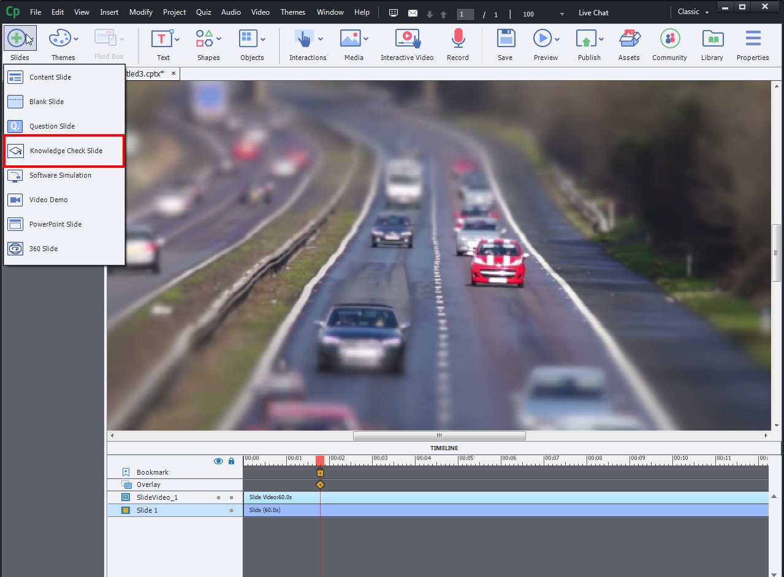Image resolution: width=784 pixels, height=577 pixels.
Task: Open the Community icon
Action: pos(669,39)
